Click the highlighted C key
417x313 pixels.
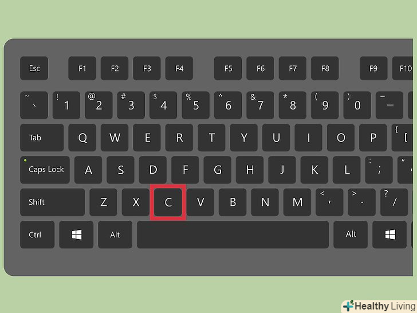coord(168,202)
